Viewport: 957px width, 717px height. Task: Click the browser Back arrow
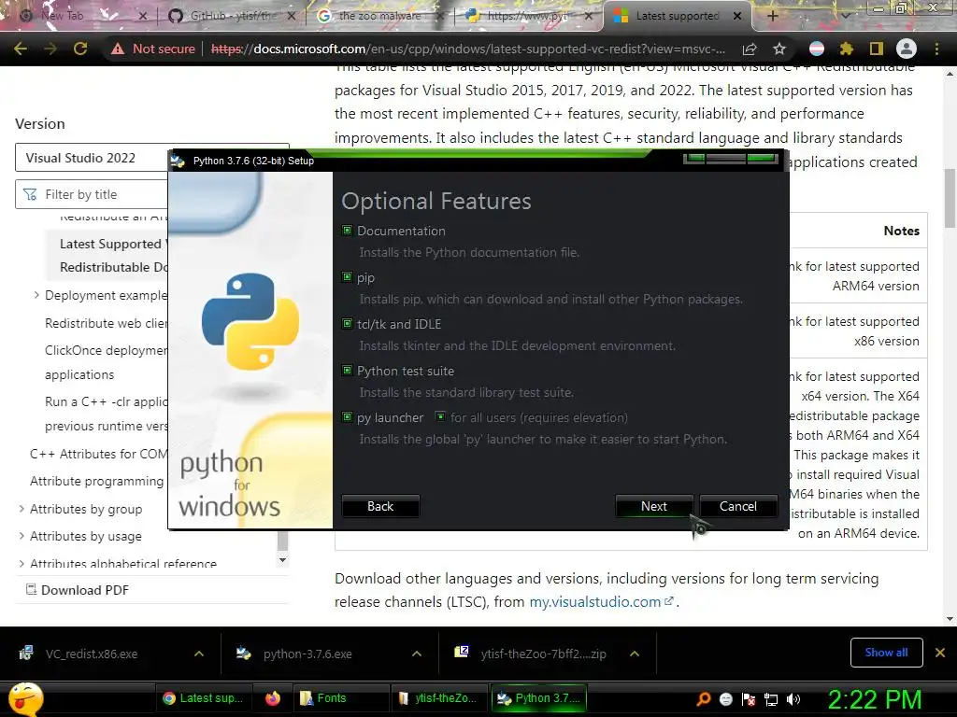(x=21, y=49)
